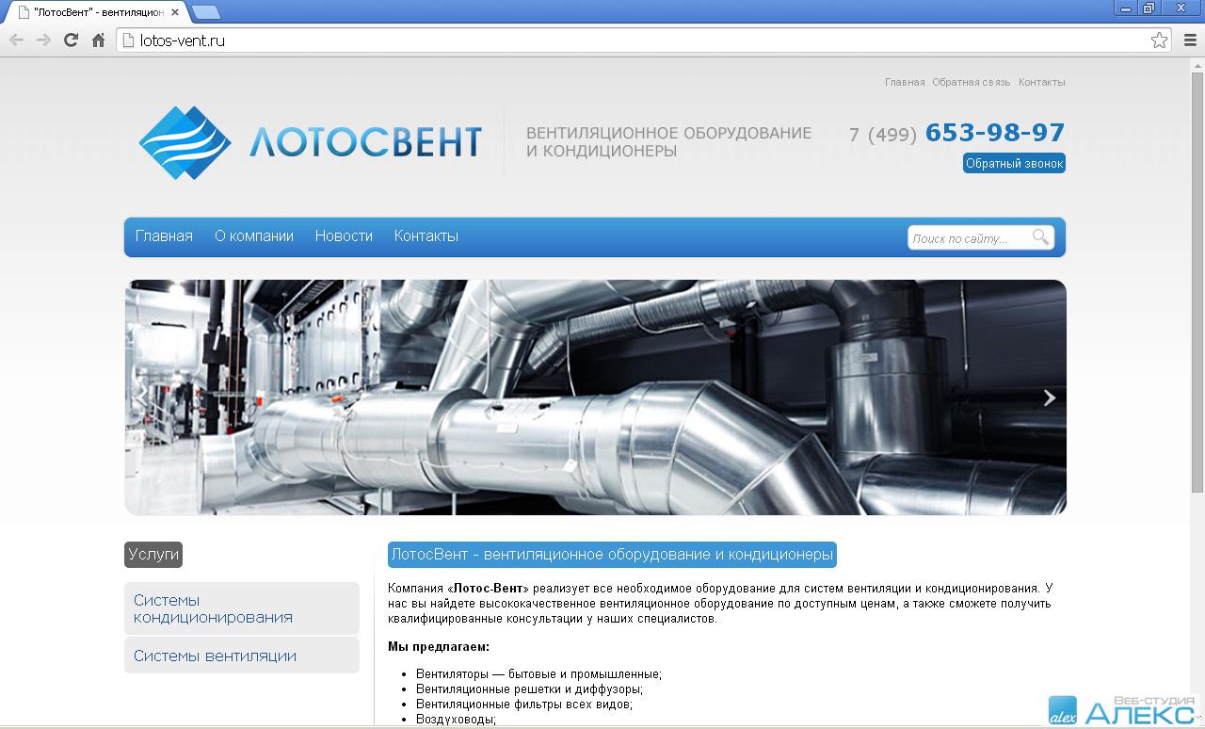Viewport: 1205px width, 729px height.
Task: Open the О компании menu item
Action: 254,236
